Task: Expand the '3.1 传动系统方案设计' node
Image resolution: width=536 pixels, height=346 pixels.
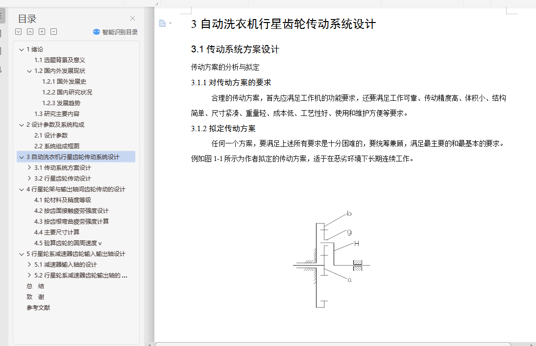Action: (29, 168)
